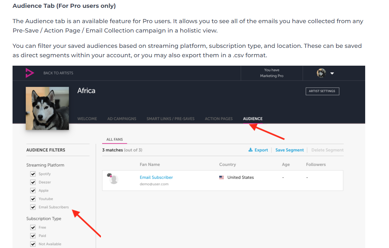The width and height of the screenshot is (389, 248).
Task: Click the Save Segment link
Action: coord(289,150)
